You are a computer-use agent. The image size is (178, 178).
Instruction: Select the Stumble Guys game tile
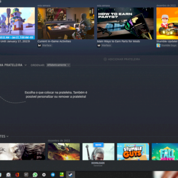click(133, 152)
